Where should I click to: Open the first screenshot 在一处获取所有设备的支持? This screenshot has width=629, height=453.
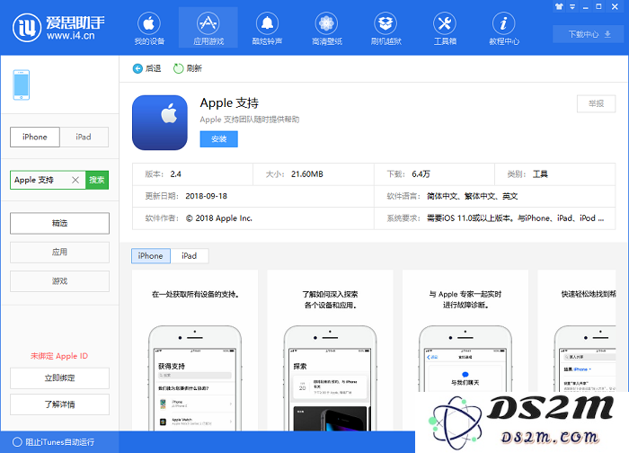coord(195,351)
